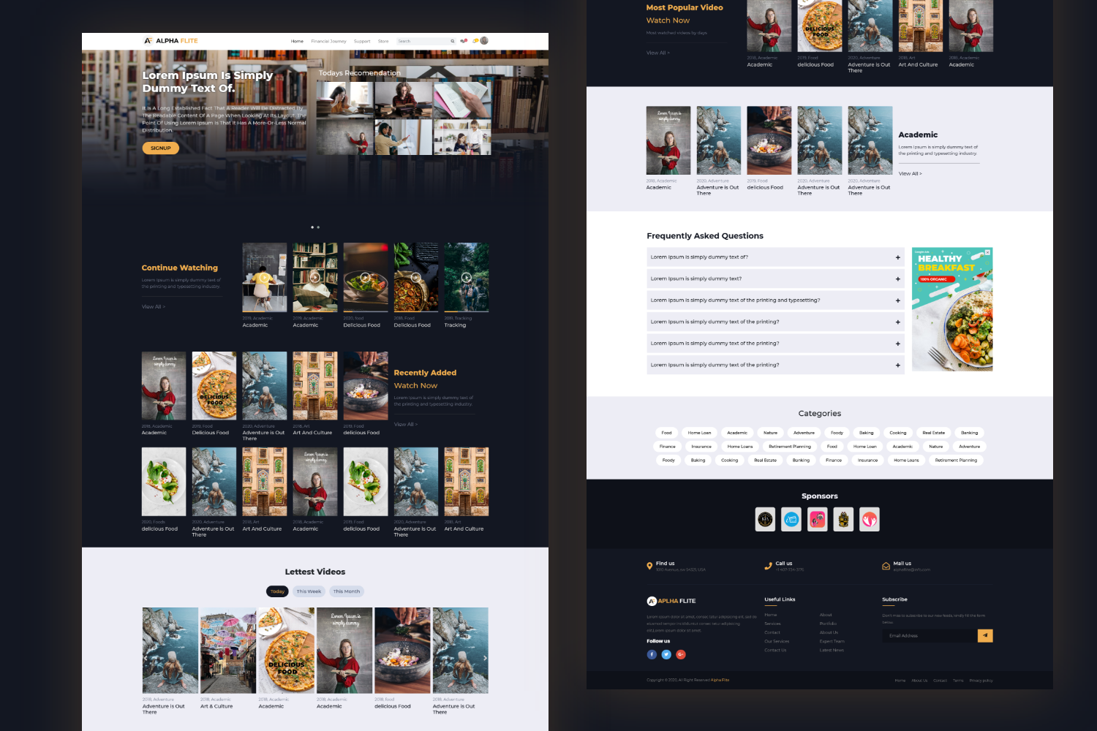Screen dimensions: 1097x731
Task: Select the This Week tab under Lettest Videos
Action: [x=309, y=591]
